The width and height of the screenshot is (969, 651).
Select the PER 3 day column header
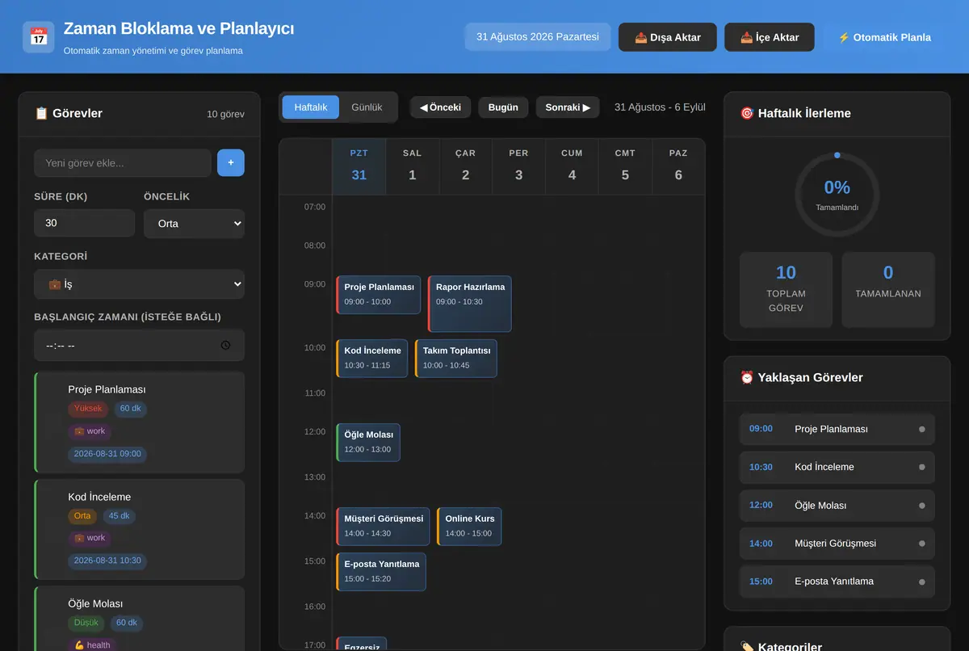coord(518,166)
